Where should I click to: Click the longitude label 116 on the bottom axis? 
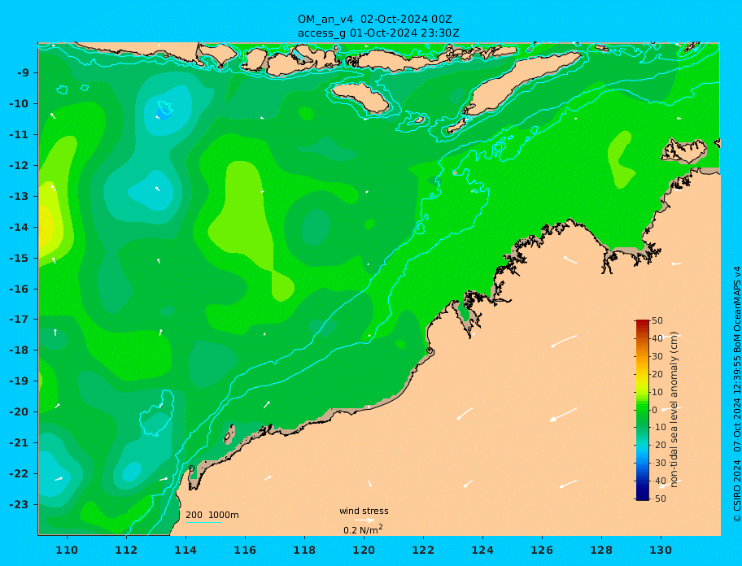[245, 550]
